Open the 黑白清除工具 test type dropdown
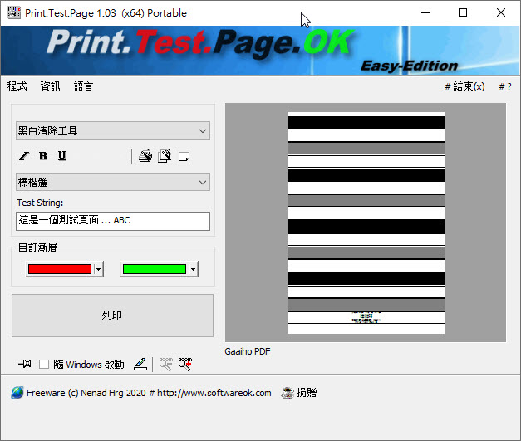Image resolution: width=521 pixels, height=441 pixels. tap(113, 130)
